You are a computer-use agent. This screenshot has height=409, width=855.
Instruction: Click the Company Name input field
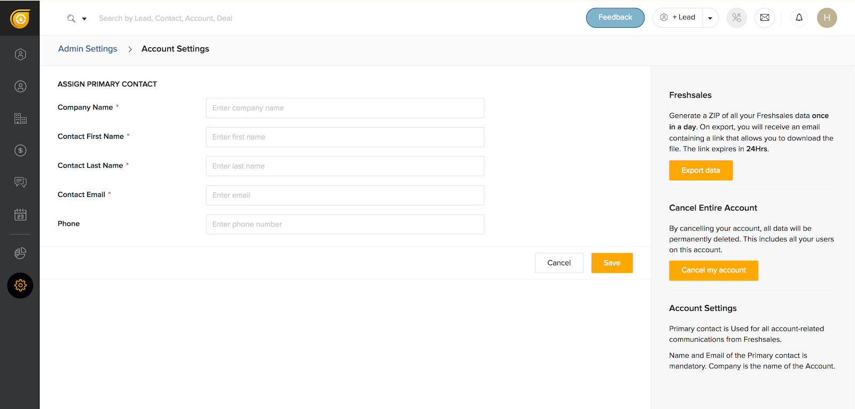(x=345, y=108)
